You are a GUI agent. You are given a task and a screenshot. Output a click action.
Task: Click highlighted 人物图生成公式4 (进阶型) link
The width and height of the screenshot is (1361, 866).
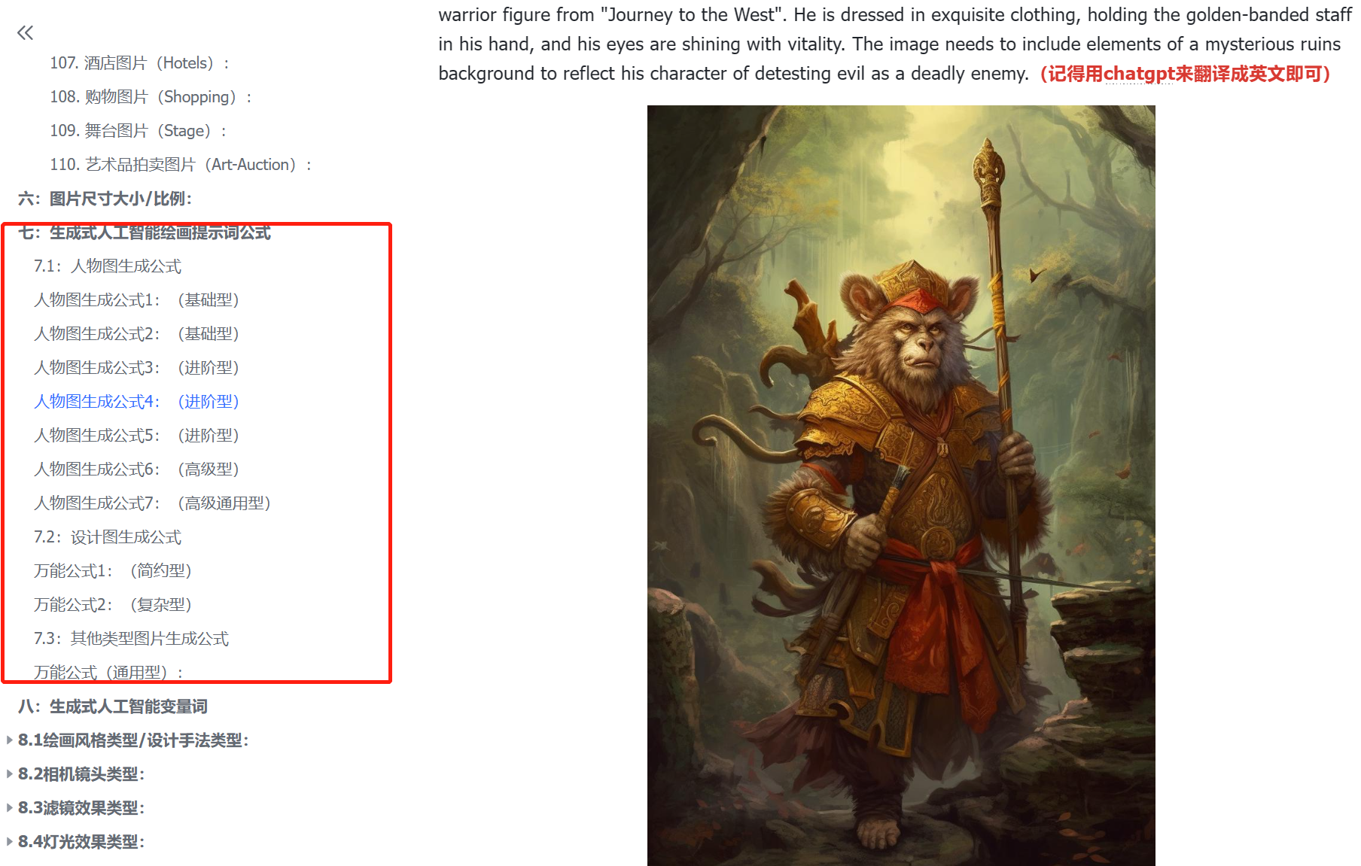click(136, 402)
